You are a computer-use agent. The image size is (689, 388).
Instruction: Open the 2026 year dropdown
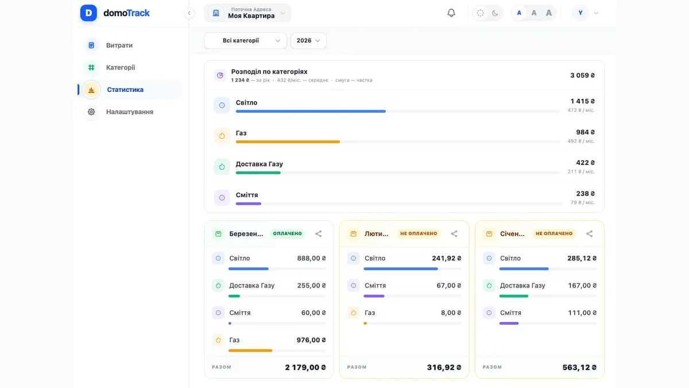tap(308, 41)
